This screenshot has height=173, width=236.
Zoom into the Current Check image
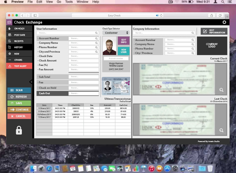tap(221, 90)
